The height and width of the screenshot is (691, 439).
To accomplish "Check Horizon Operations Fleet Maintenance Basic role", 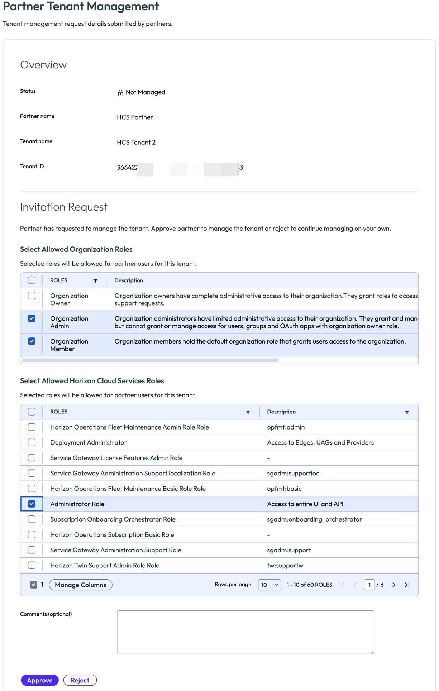I will [32, 489].
